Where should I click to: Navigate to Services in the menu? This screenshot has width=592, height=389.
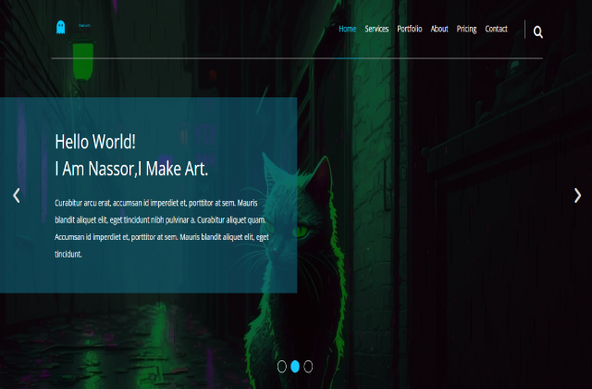[x=376, y=29]
